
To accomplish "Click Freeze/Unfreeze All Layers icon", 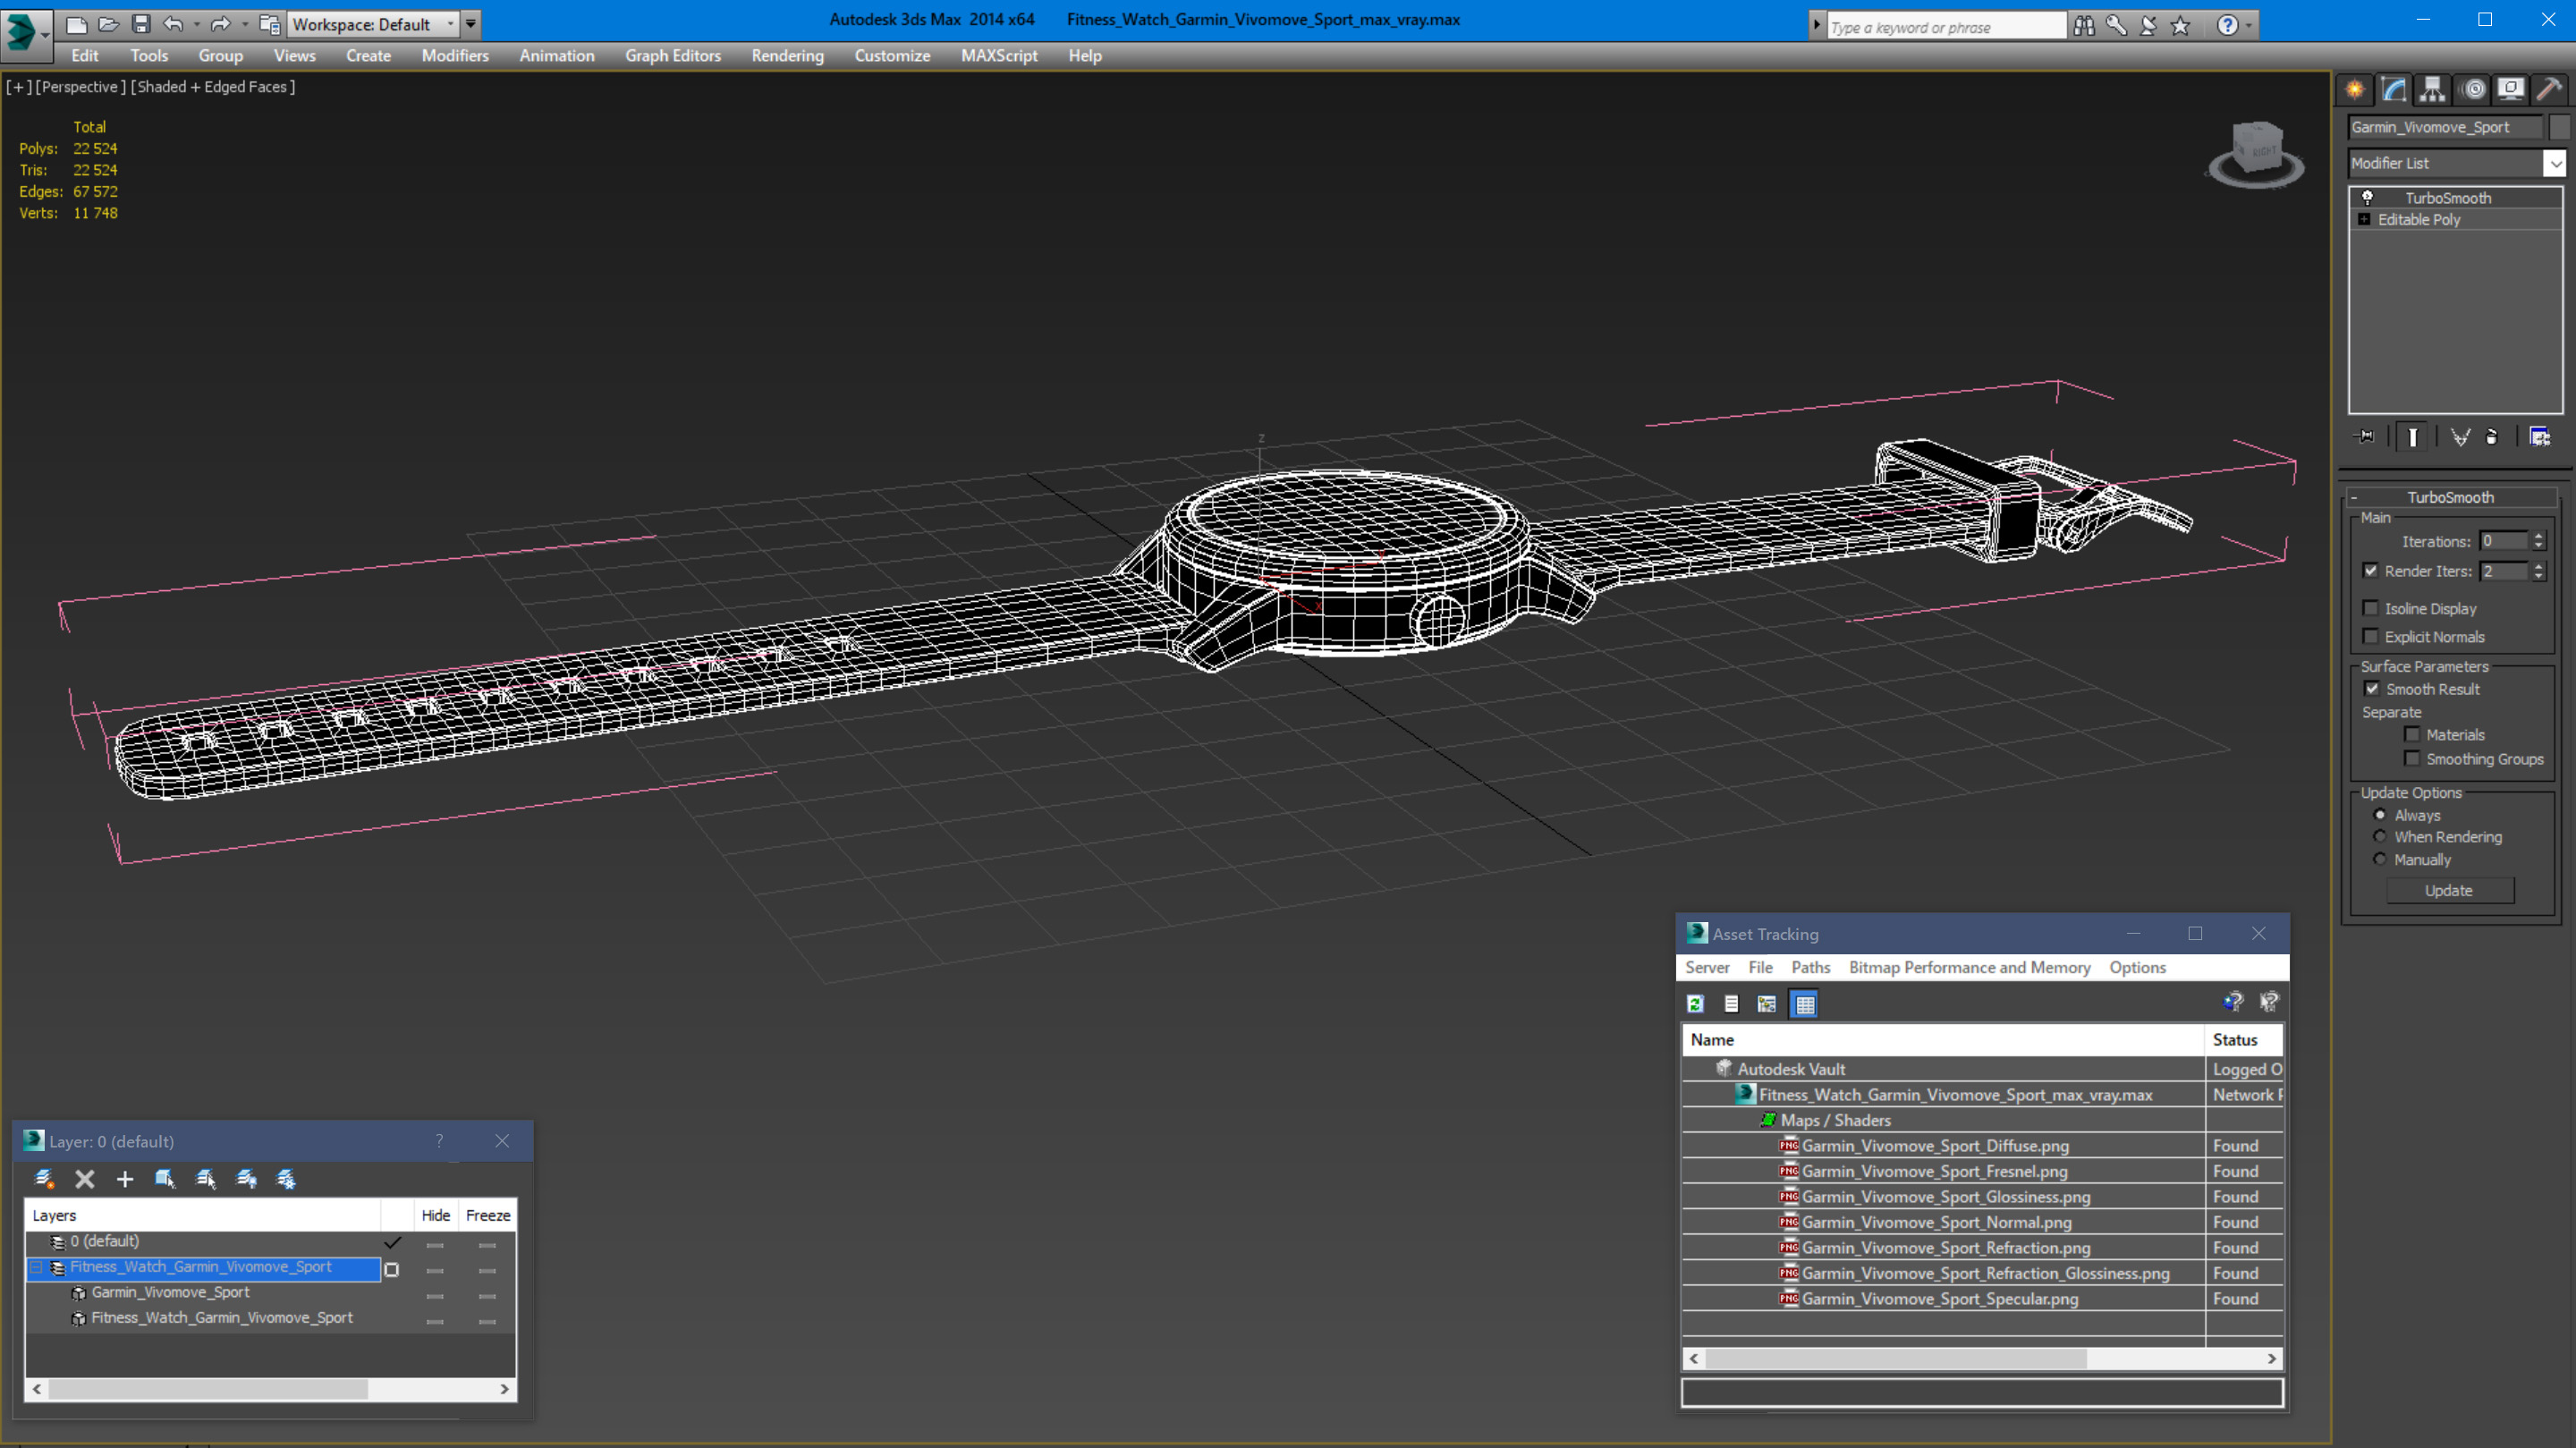I will click(286, 1179).
